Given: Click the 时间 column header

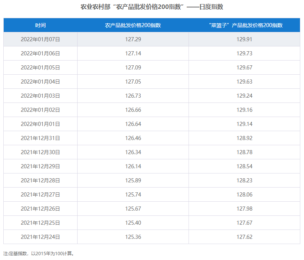Looking at the screenshot, I should tap(40, 25).
